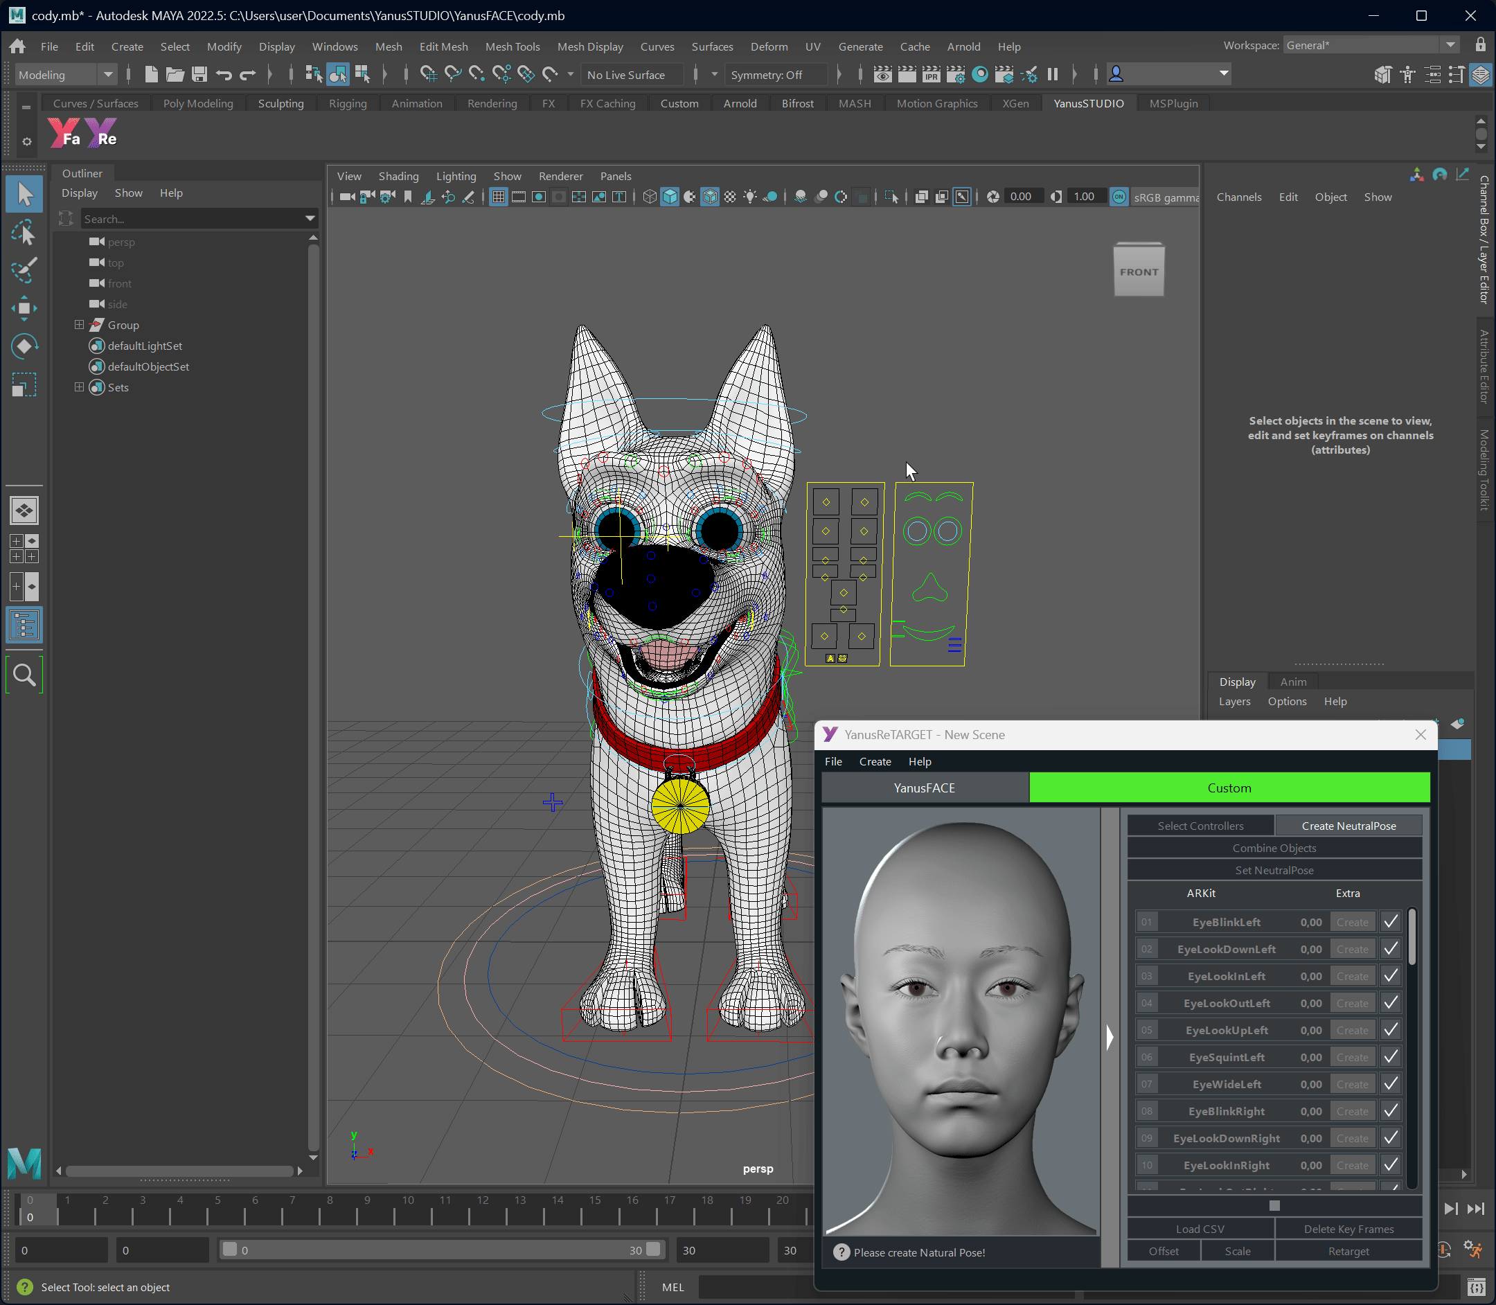1496x1305 pixels.
Task: Open the YanusReTARGET 'Re' shelf icon
Action: [100, 133]
